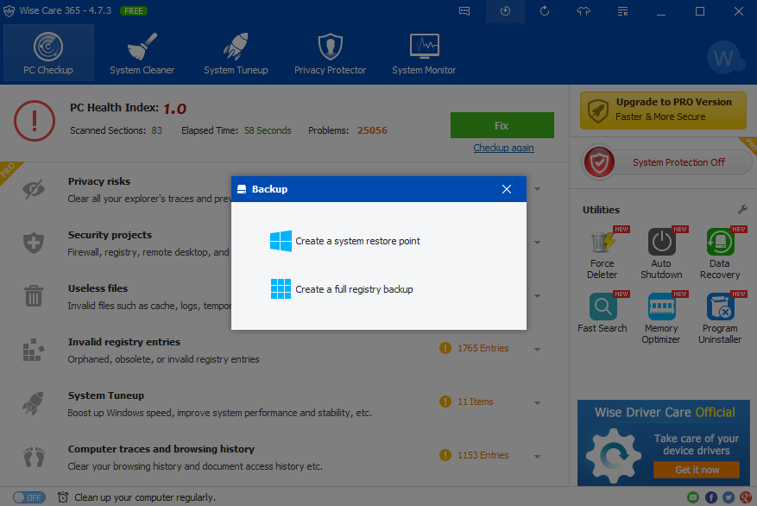Viewport: 757px width, 506px height.
Task: Click the red health warning exclamation icon
Action: [35, 121]
